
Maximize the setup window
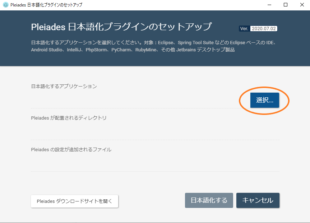(284, 5)
